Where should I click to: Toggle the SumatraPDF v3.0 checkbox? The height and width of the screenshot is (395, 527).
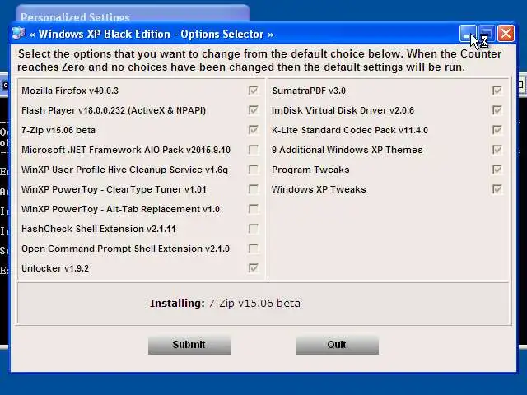[x=497, y=91]
